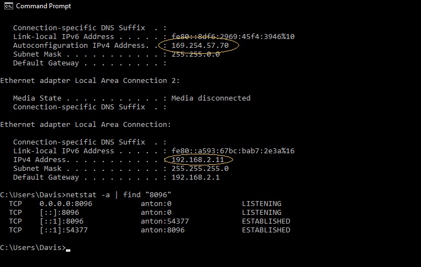The height and width of the screenshot is (267, 421).
Task: Click the first LISTENING state entry
Action: tap(262, 204)
